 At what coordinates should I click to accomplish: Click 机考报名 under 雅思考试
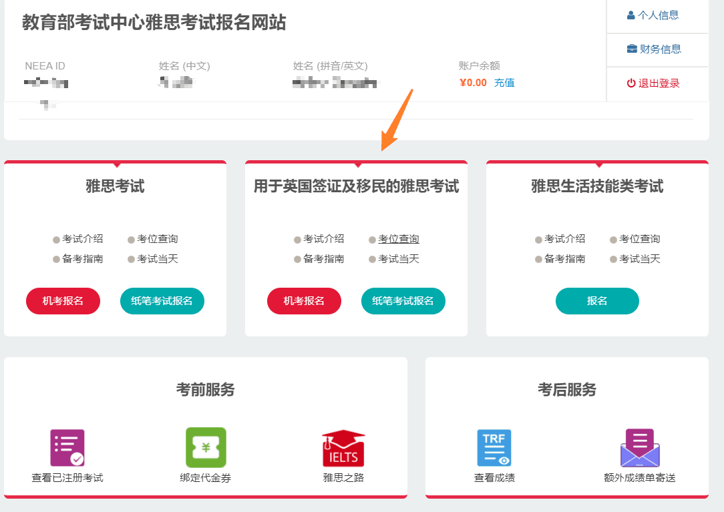[63, 301]
